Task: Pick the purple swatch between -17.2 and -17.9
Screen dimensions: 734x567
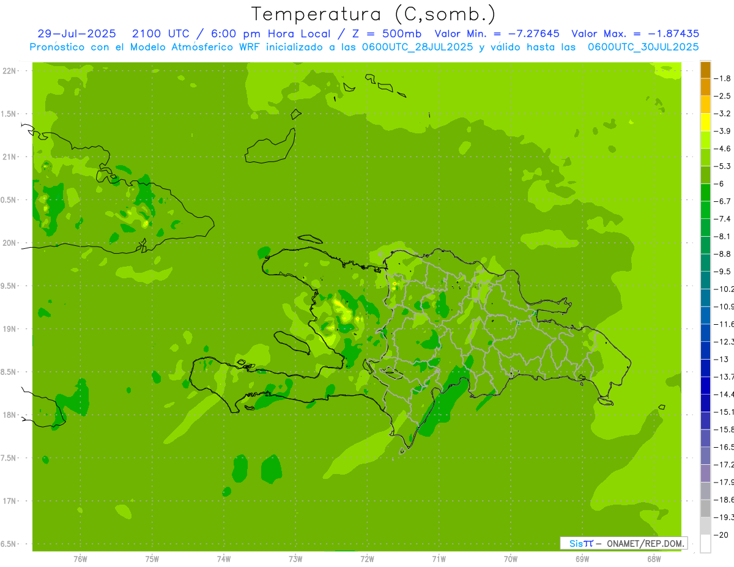Action: (x=705, y=473)
